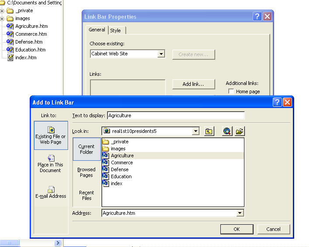Select the Place in This Document icon

coord(51,158)
